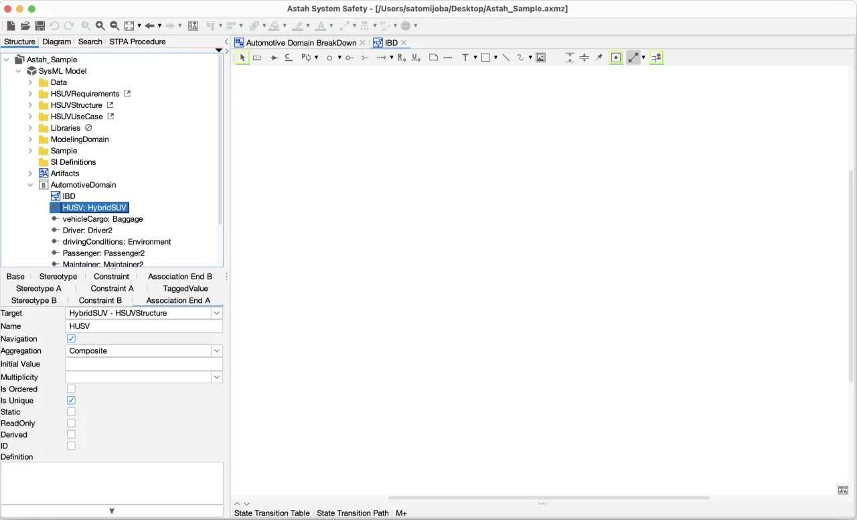The height and width of the screenshot is (520, 857).
Task: Expand the HSUVStructure folder
Action: click(30, 105)
